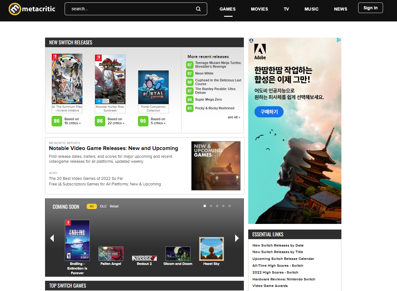Click the 84 score badge for Super Mega Zero

coord(189,100)
